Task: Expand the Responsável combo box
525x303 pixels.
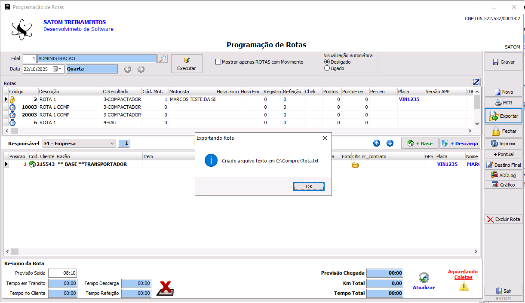Action: point(112,144)
